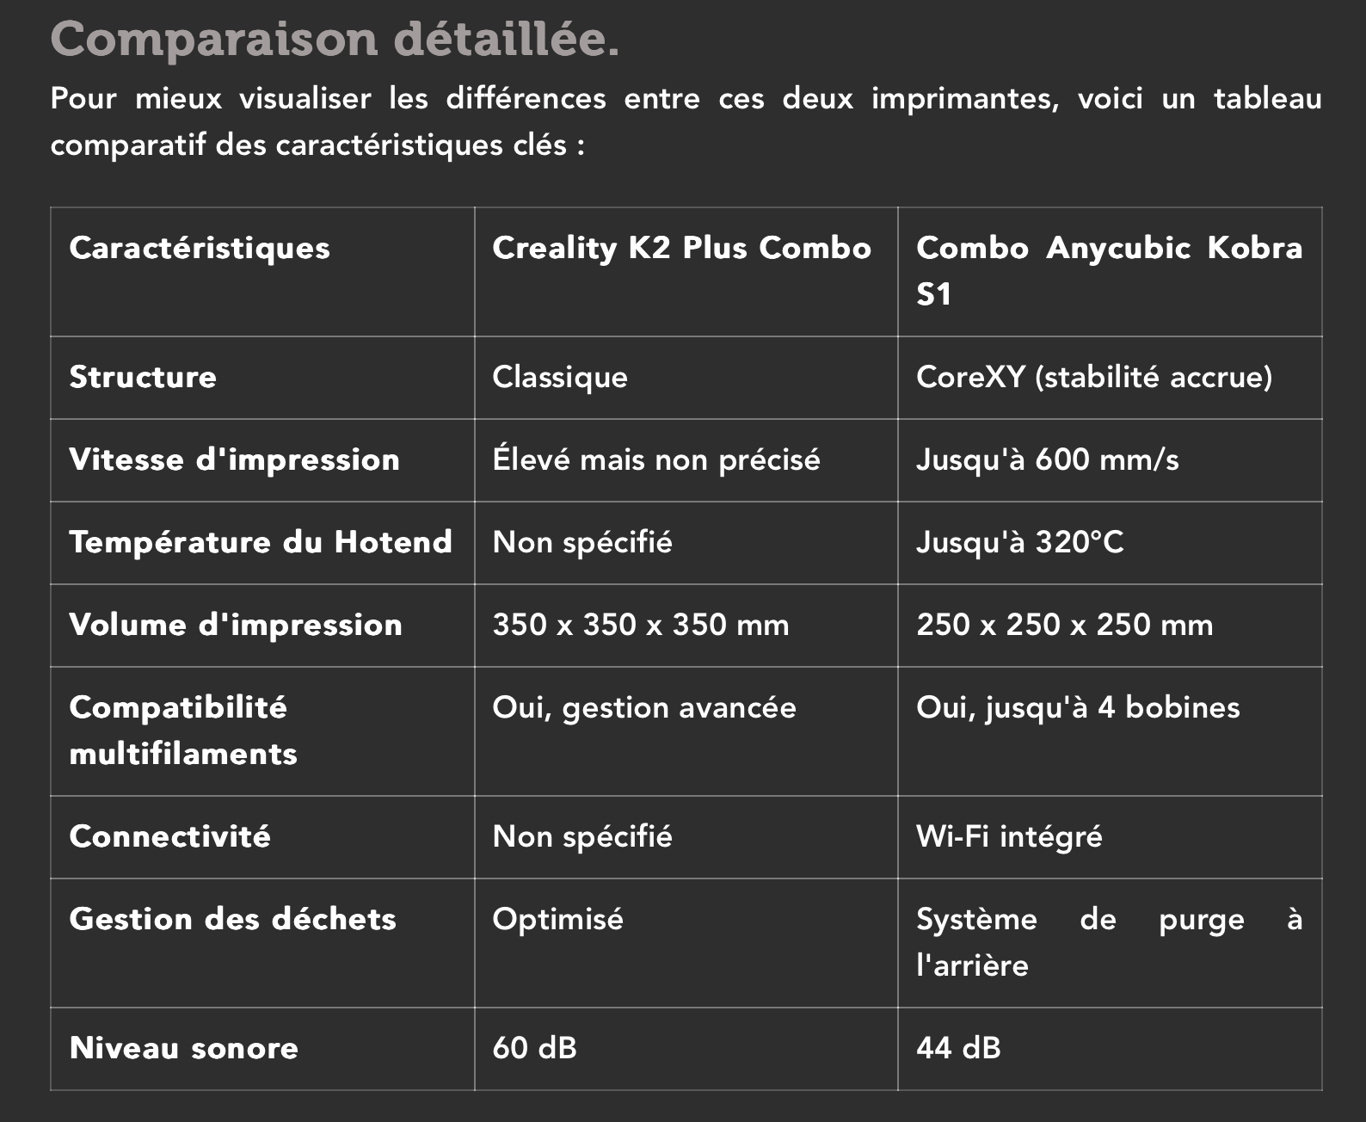The height and width of the screenshot is (1122, 1366).
Task: Select the "Structure" row label
Action: coord(143,378)
